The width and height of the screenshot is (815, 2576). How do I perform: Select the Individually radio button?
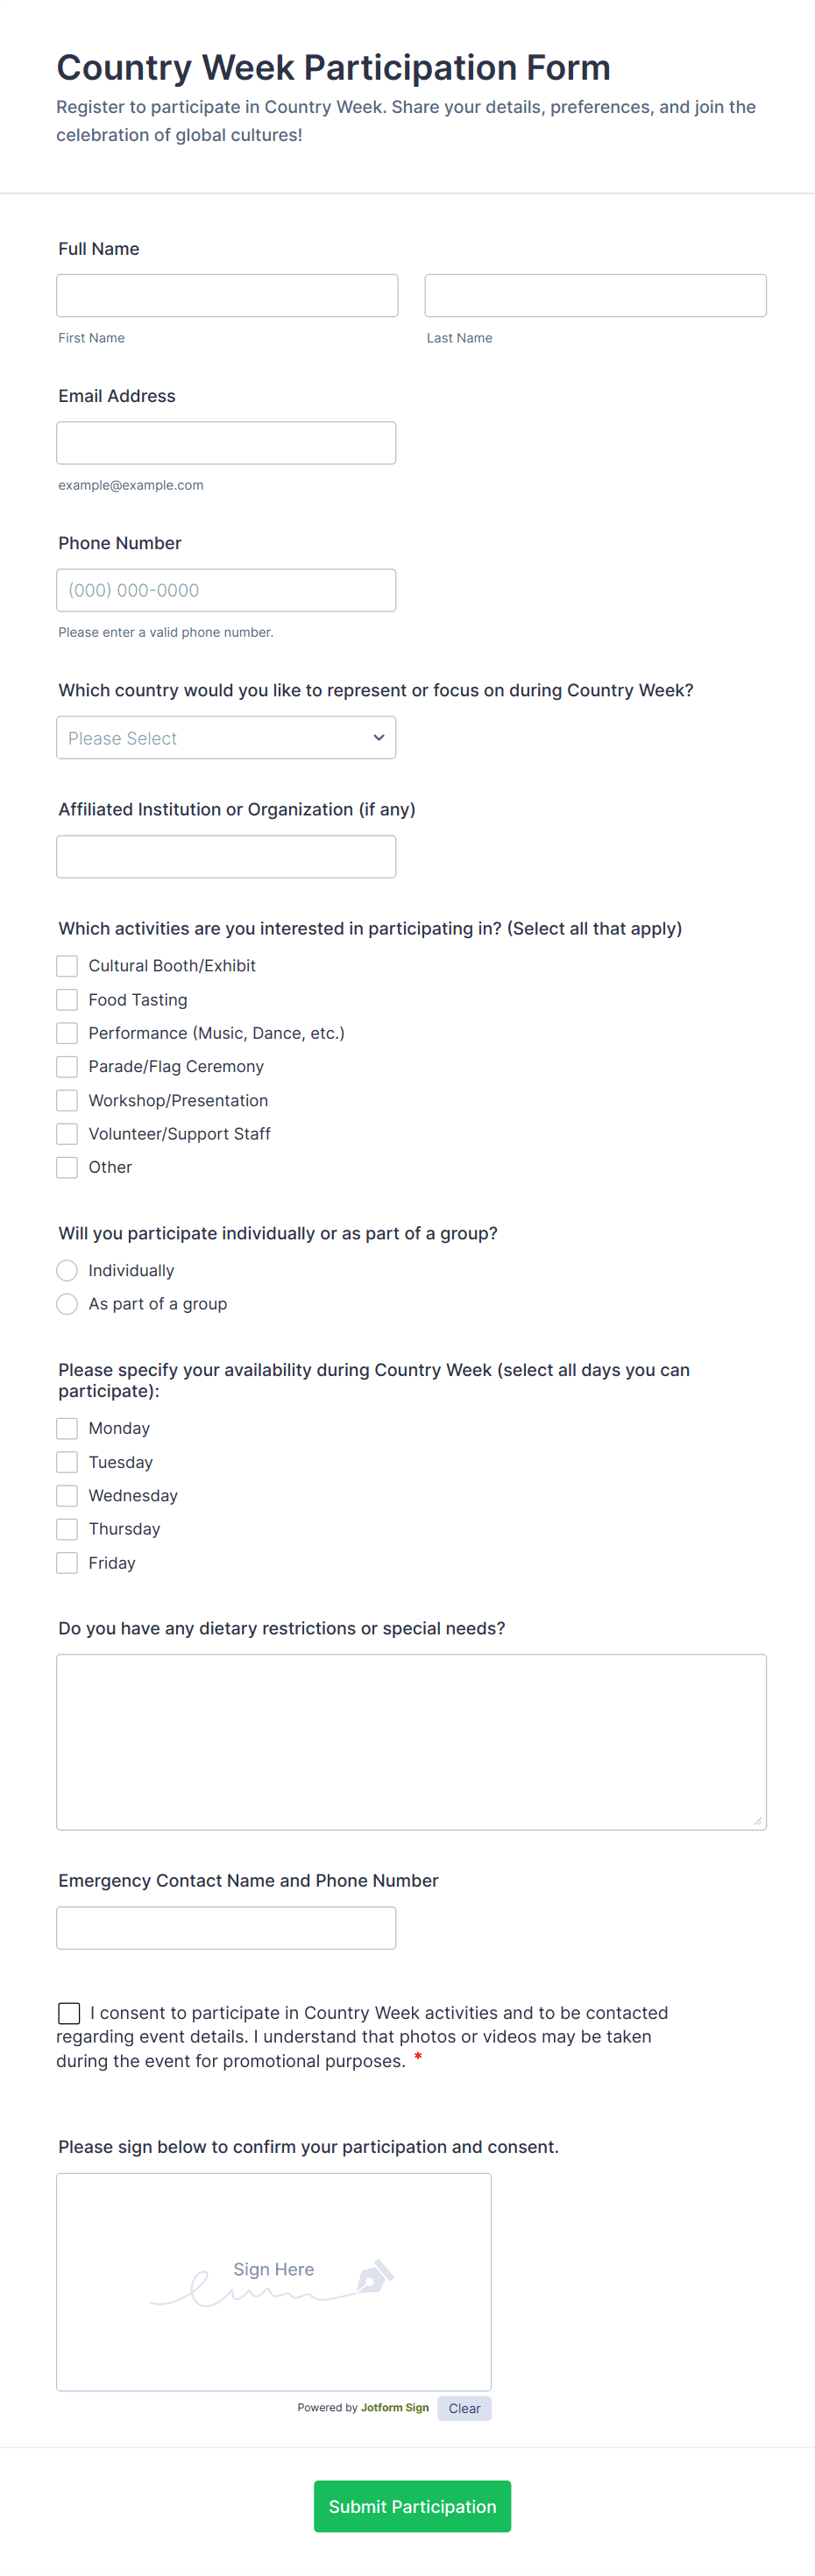click(x=67, y=1271)
